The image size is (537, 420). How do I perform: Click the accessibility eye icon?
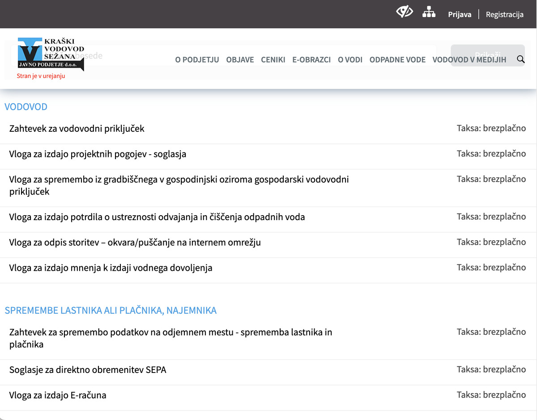[x=404, y=12]
